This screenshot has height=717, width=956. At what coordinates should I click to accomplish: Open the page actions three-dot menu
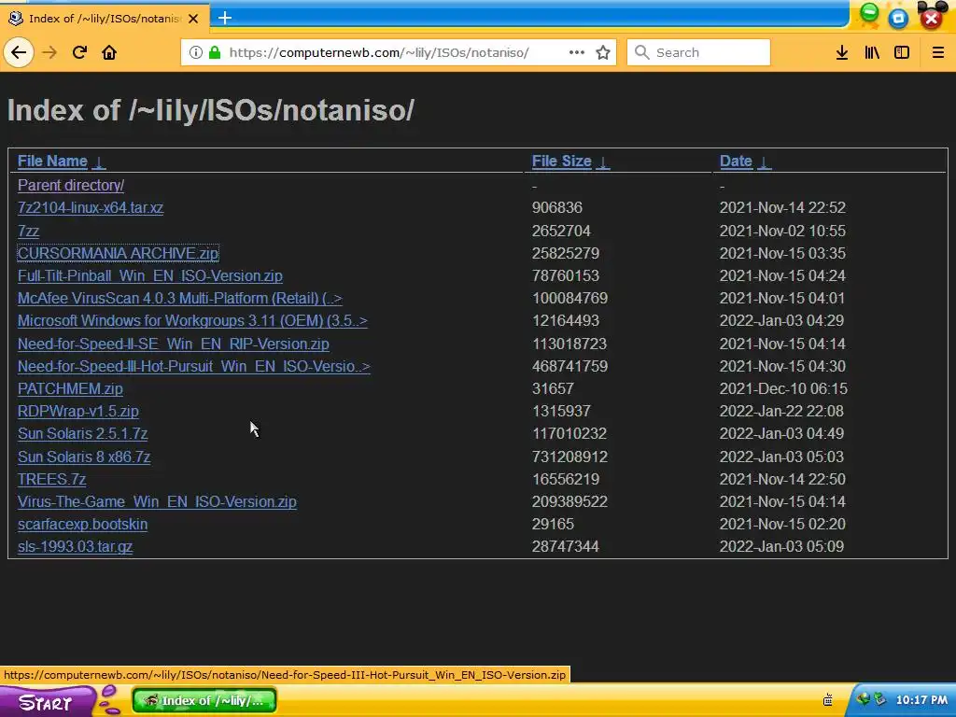tap(577, 52)
